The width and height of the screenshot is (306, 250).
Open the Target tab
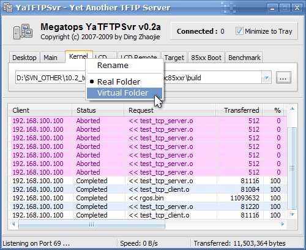tap(174, 58)
